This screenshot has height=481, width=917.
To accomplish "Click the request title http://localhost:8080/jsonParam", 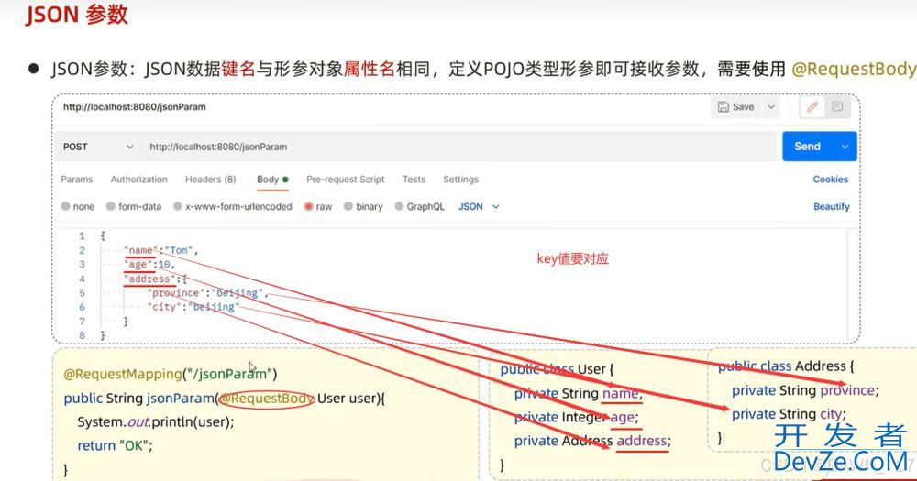I will pos(134,107).
